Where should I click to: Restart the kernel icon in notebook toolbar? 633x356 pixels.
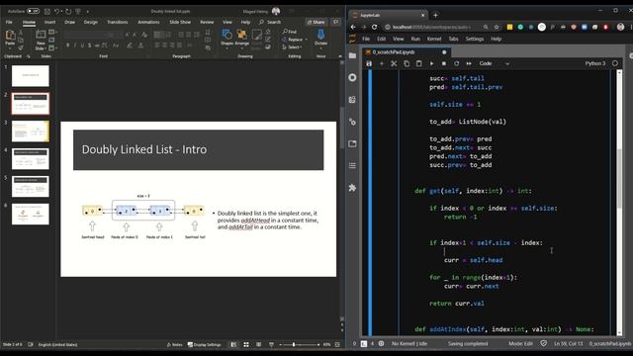coord(456,63)
